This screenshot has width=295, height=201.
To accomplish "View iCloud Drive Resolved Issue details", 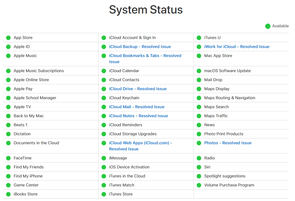I will (138, 89).
